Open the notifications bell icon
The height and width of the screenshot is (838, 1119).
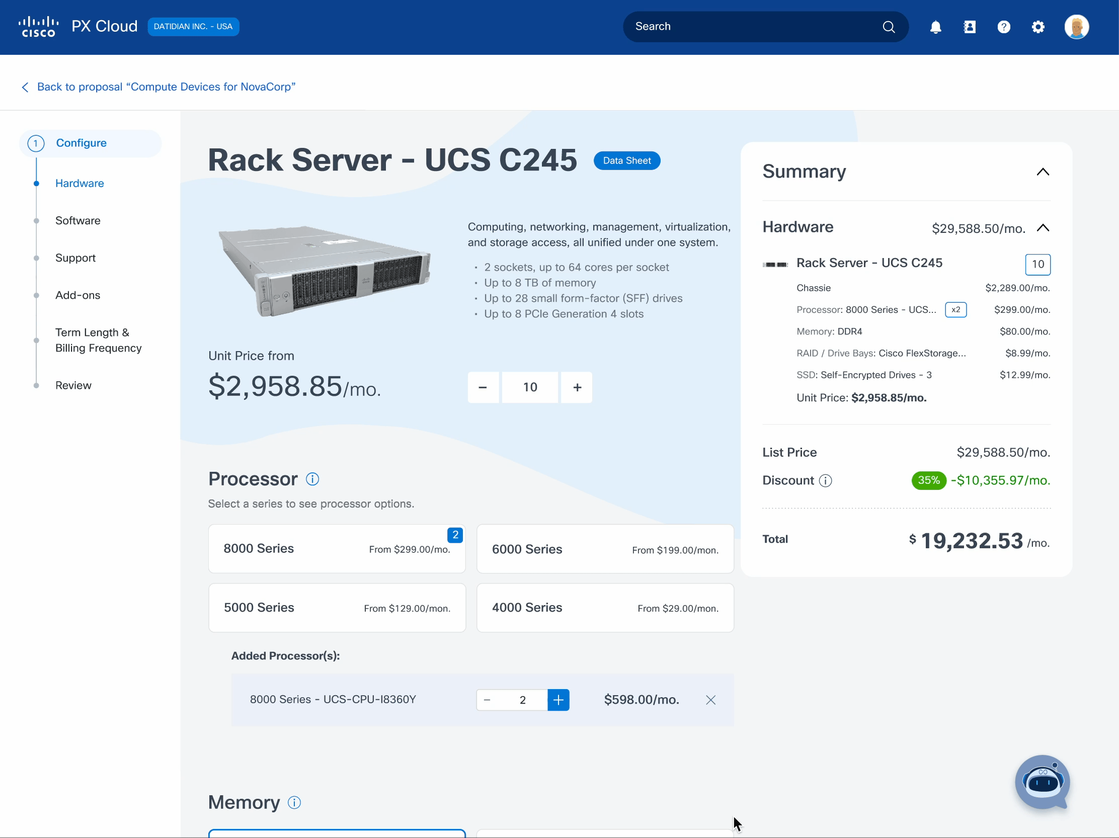[935, 27]
